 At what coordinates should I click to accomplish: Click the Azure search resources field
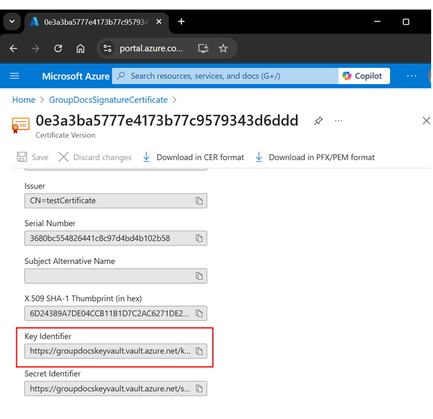224,76
